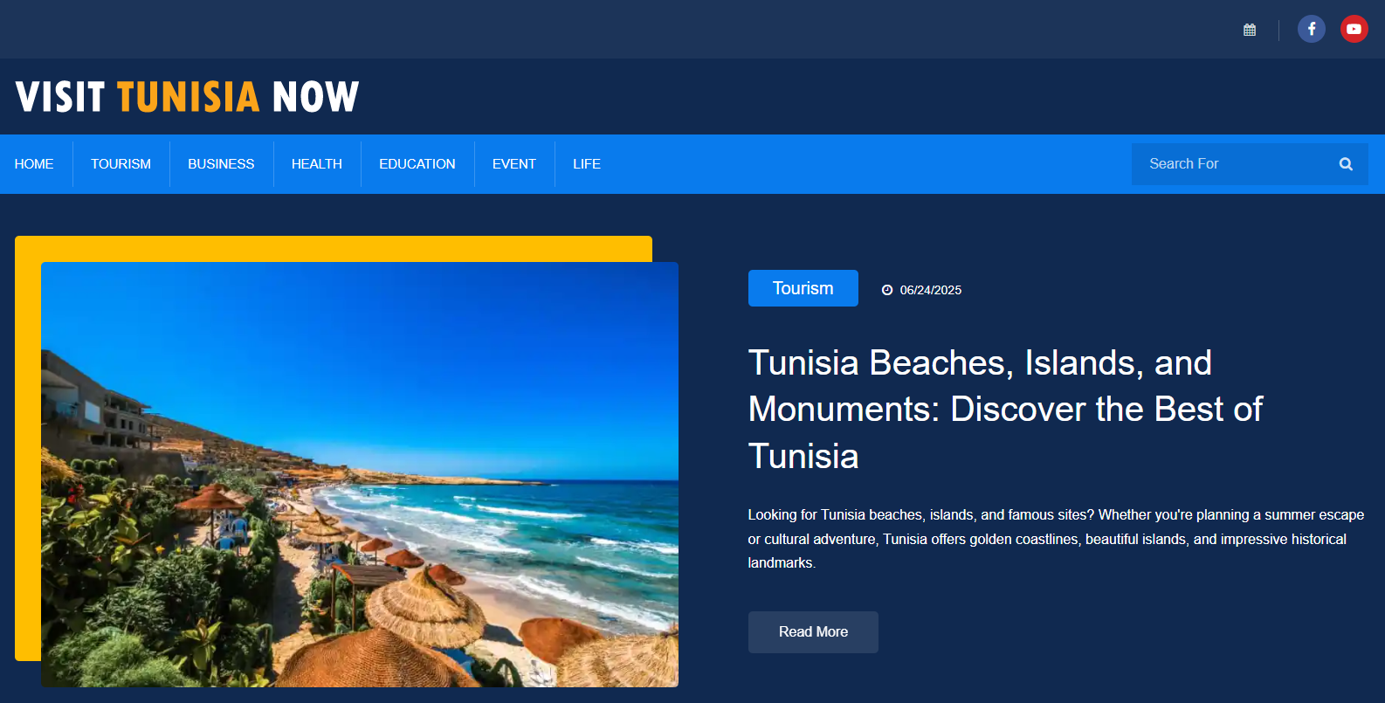Click the clock icon beside 06/24/2025
1385x703 pixels.
887,290
